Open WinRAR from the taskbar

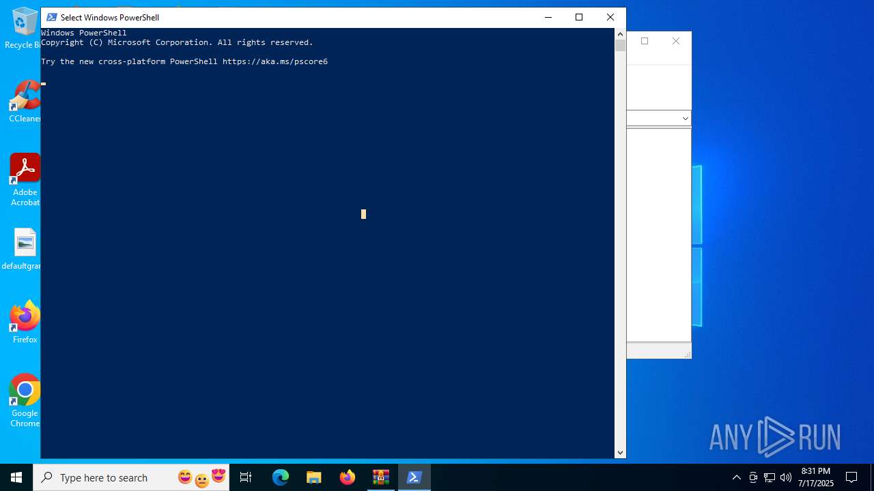click(381, 477)
